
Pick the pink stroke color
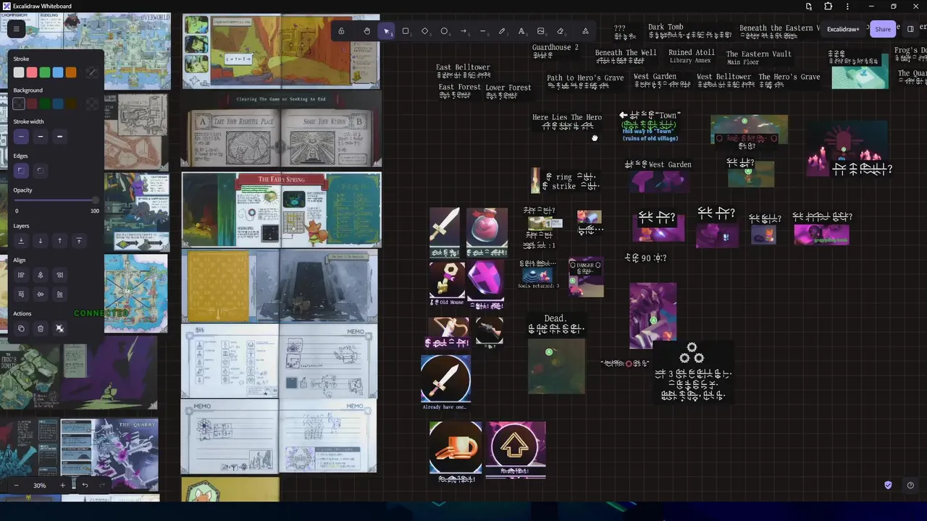pos(32,72)
